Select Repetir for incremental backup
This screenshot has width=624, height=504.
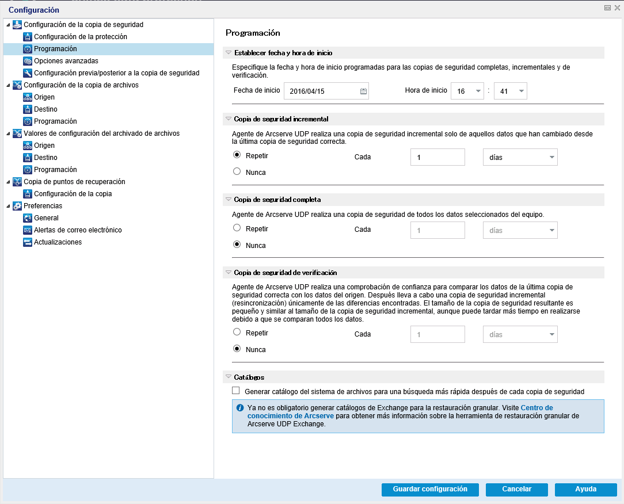(x=237, y=155)
